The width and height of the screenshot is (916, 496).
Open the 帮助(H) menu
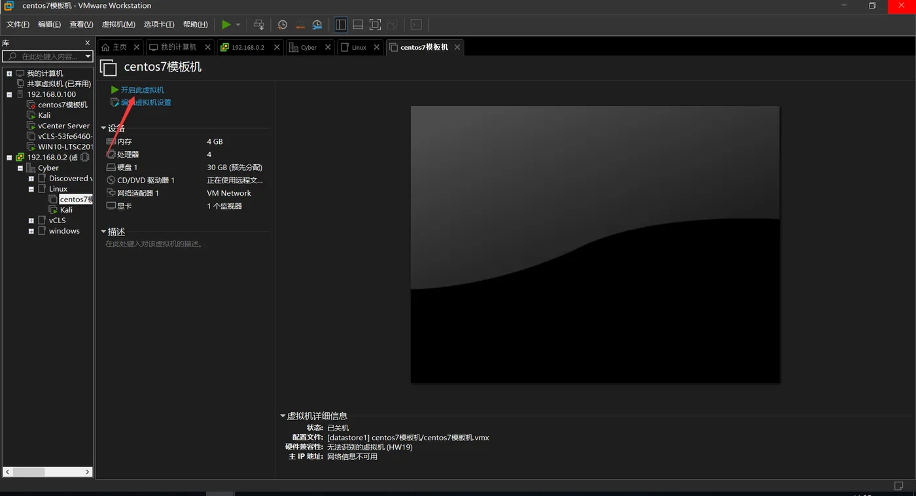195,25
